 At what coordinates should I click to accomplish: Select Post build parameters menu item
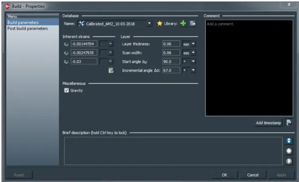(x=32, y=29)
